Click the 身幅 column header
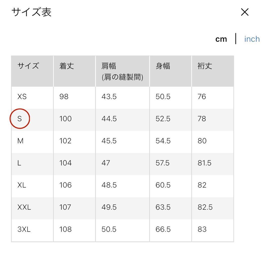 pos(162,66)
